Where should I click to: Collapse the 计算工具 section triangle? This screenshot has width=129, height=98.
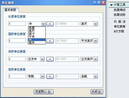click(111, 5)
